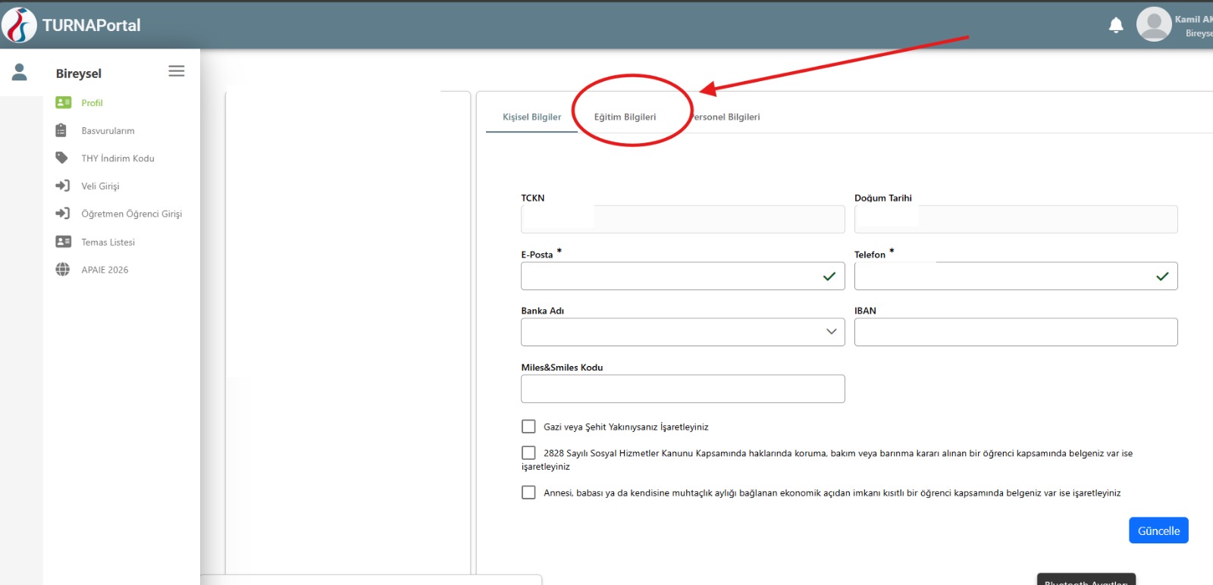Click the Profil ID card icon
This screenshot has height=585, width=1213.
pos(63,102)
